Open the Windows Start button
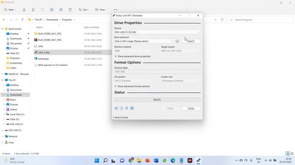Screen dimensions: 295x165 coord(97,160)
